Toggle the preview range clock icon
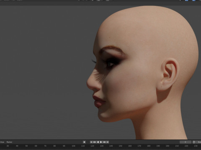The image size is (201, 150). (194, 142)
